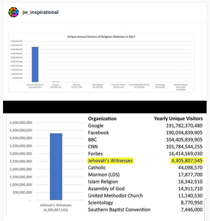Click the top chart title text
This screenshot has width=210, height=221.
pyautogui.click(x=101, y=36)
